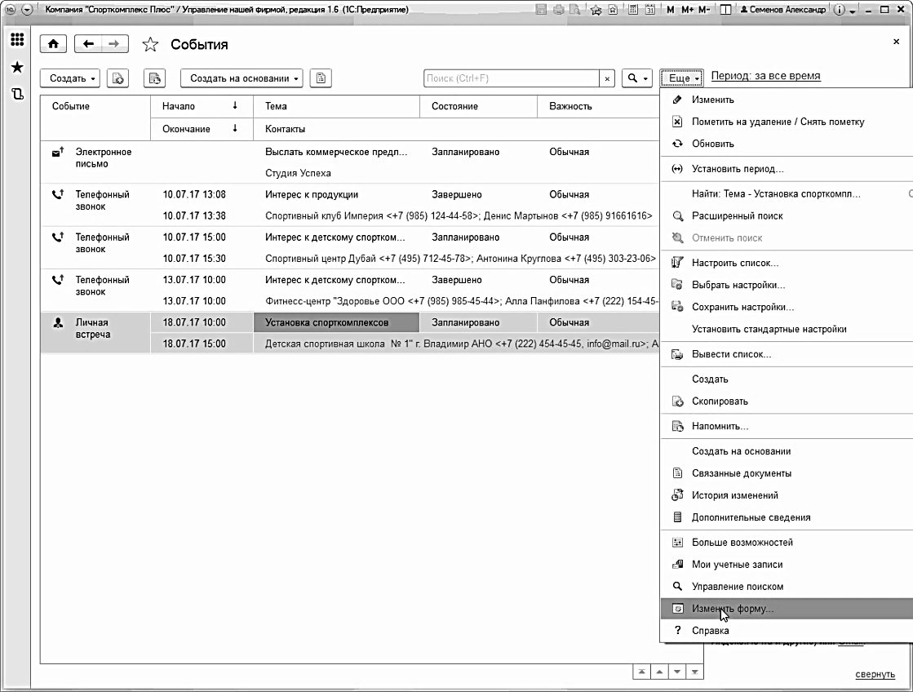Image resolution: width=913 pixels, height=692 pixels.
Task: Collapse the Еще dropdown menu button
Action: [x=681, y=78]
